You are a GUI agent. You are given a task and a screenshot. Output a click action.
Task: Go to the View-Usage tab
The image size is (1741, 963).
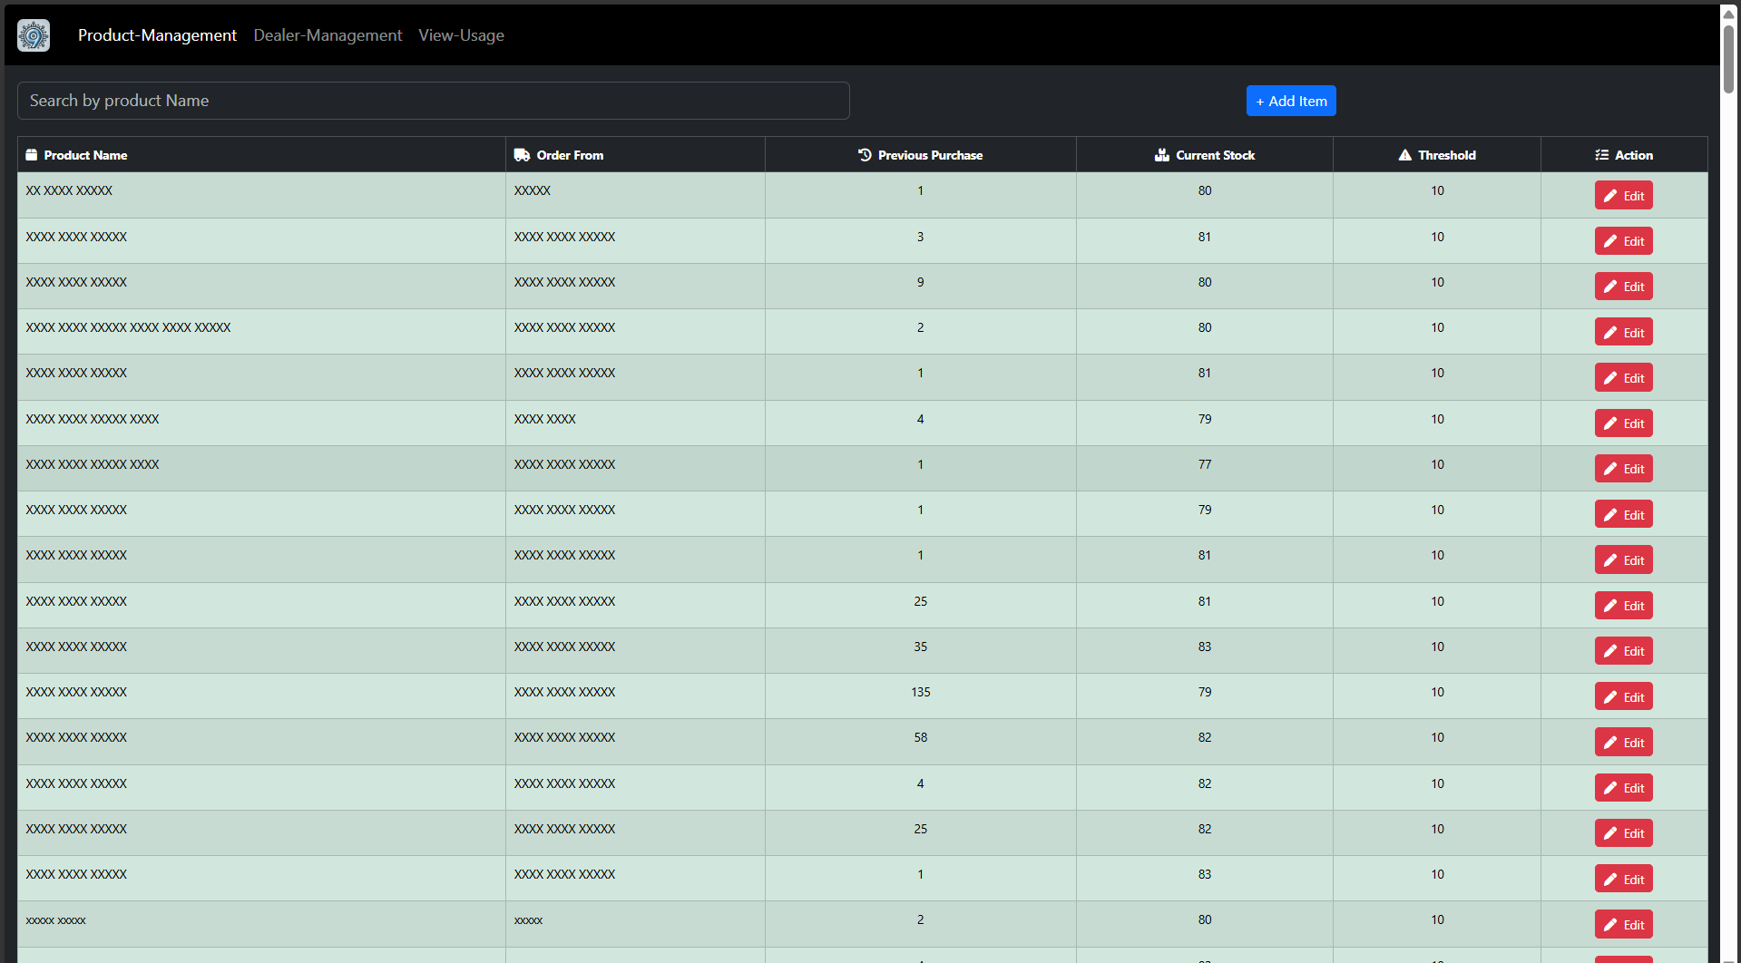tap(461, 35)
